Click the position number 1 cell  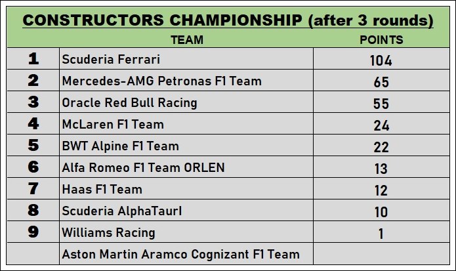(x=33, y=59)
